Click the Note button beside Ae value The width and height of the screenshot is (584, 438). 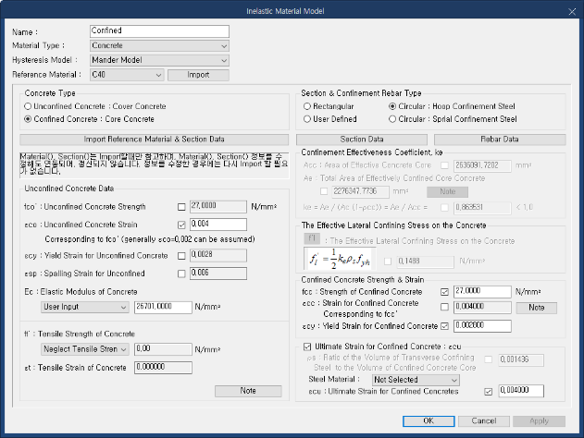pos(447,192)
